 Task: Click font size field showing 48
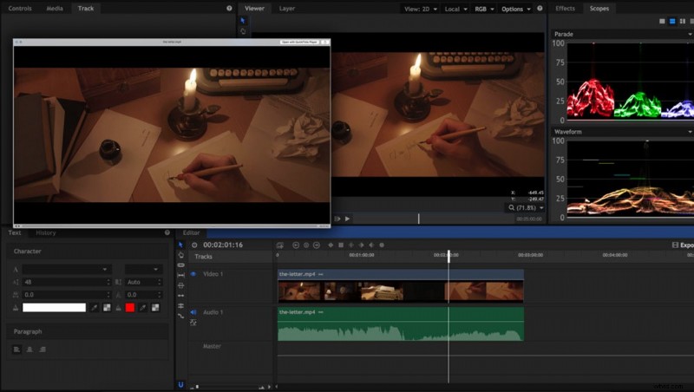(x=67, y=282)
